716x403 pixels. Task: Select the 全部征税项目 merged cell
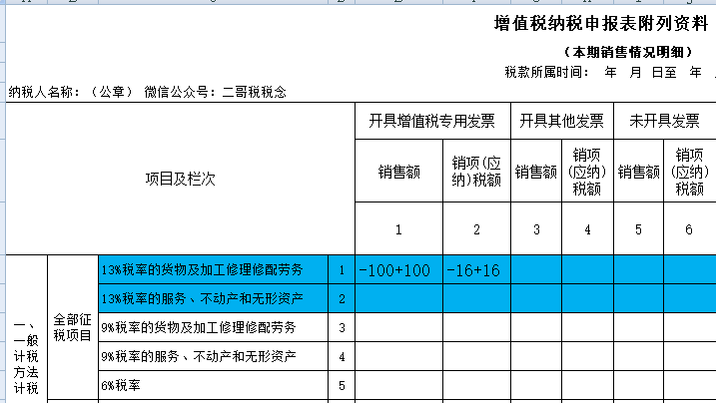click(73, 327)
